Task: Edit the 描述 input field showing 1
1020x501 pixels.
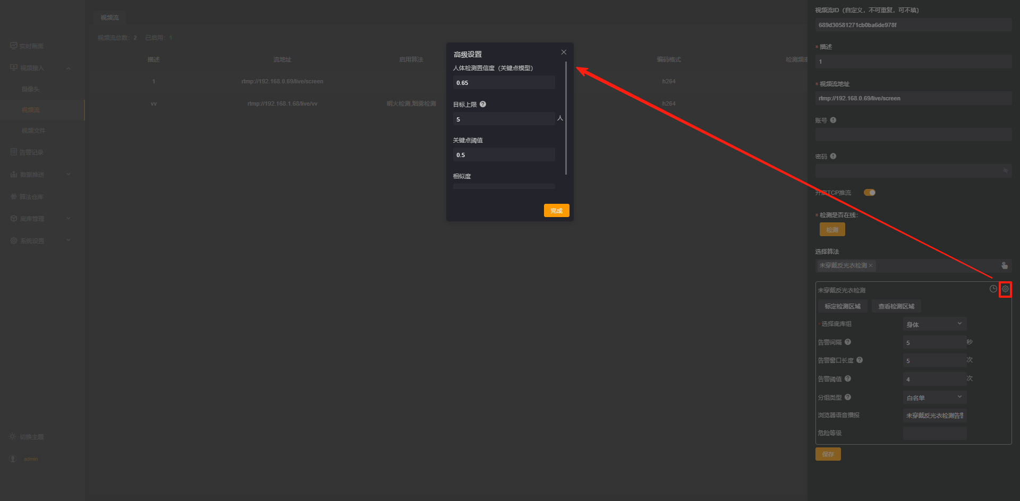Action: point(913,62)
